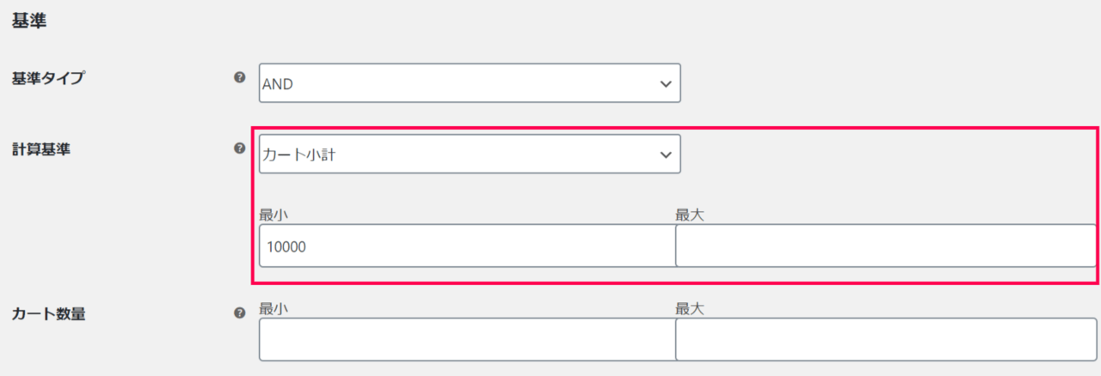The height and width of the screenshot is (376, 1101).
Task: Click the 最小 field containing 10000
Action: [x=467, y=246]
